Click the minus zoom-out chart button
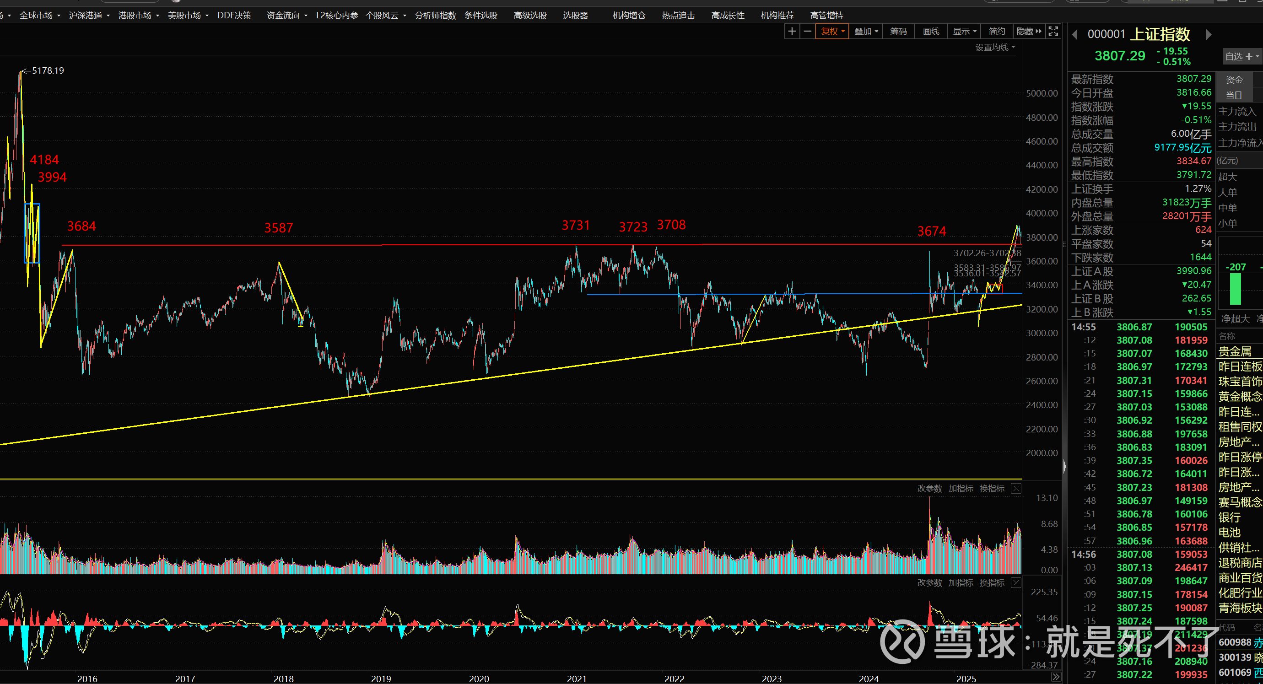The height and width of the screenshot is (684, 1263). coord(807,32)
